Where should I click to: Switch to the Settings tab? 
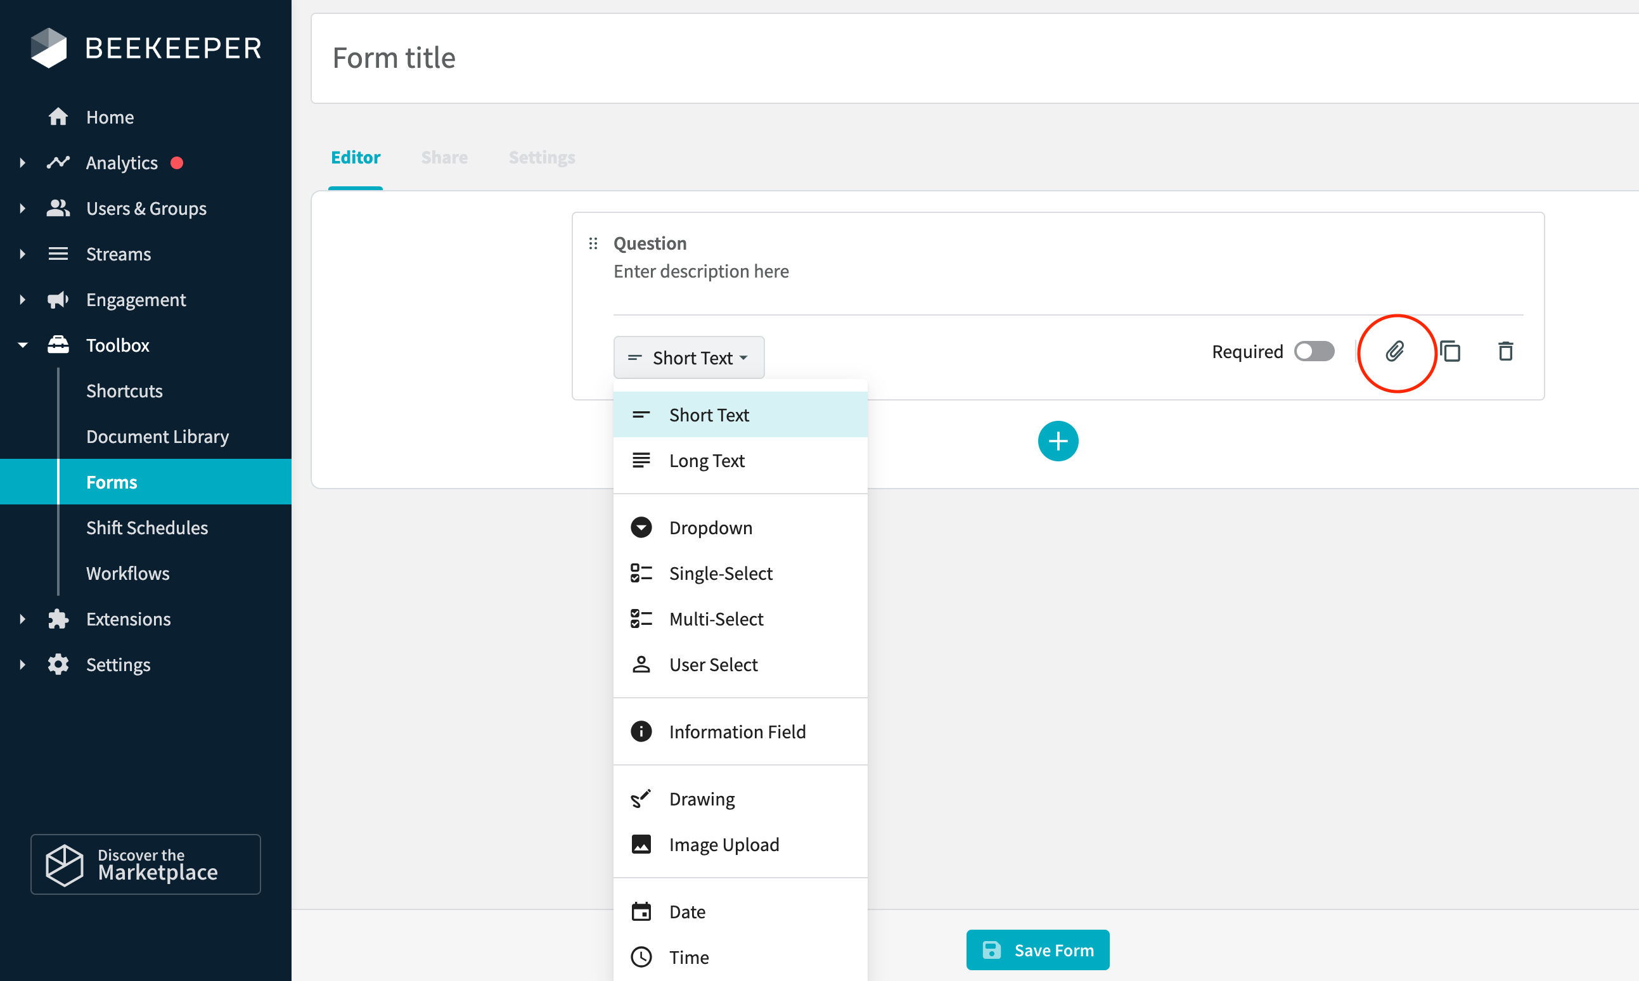coord(541,157)
